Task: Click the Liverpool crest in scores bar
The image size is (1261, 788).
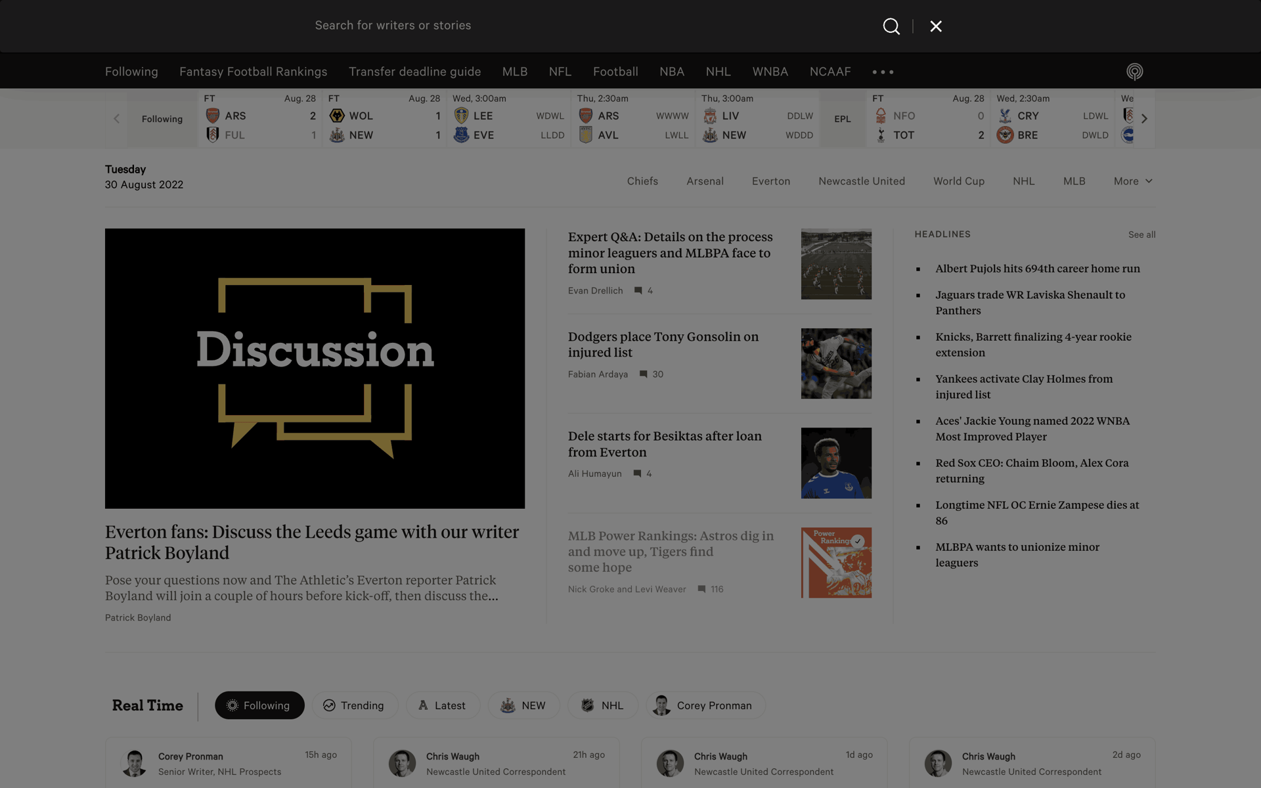Action: [710, 116]
